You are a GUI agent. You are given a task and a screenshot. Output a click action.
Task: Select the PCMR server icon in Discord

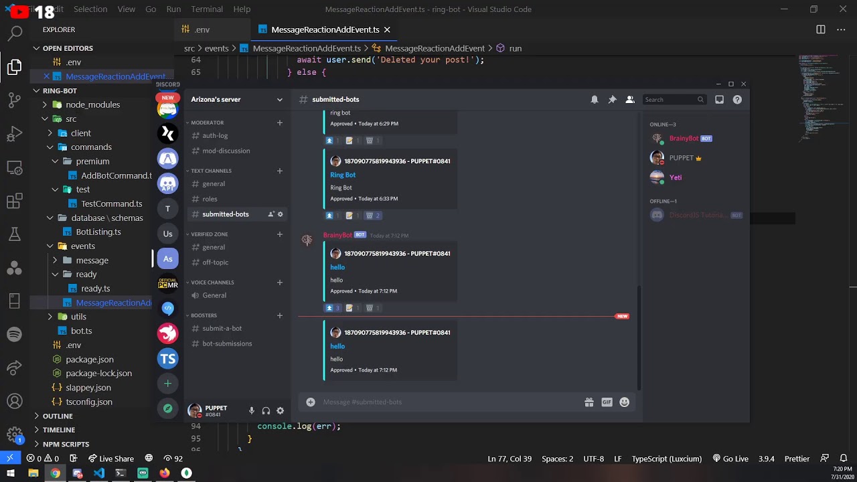pos(167,284)
